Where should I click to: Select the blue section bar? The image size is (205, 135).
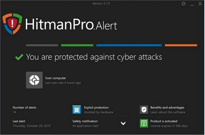(129, 45)
